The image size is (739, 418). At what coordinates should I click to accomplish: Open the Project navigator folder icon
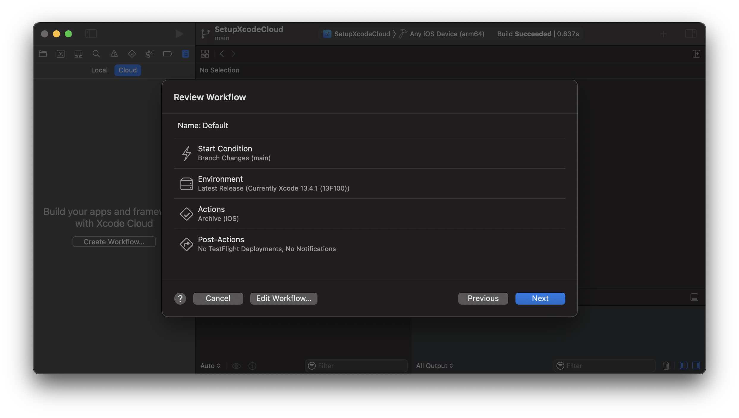click(x=43, y=54)
